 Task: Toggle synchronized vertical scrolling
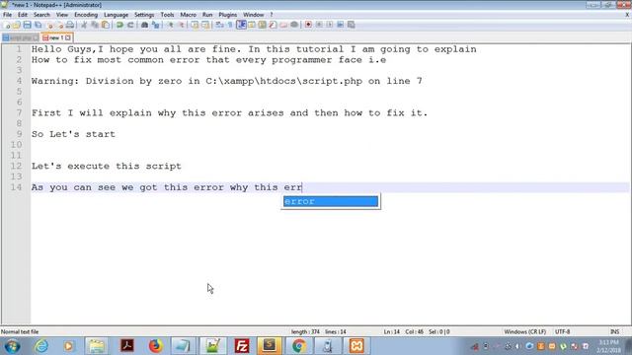tap(195, 25)
